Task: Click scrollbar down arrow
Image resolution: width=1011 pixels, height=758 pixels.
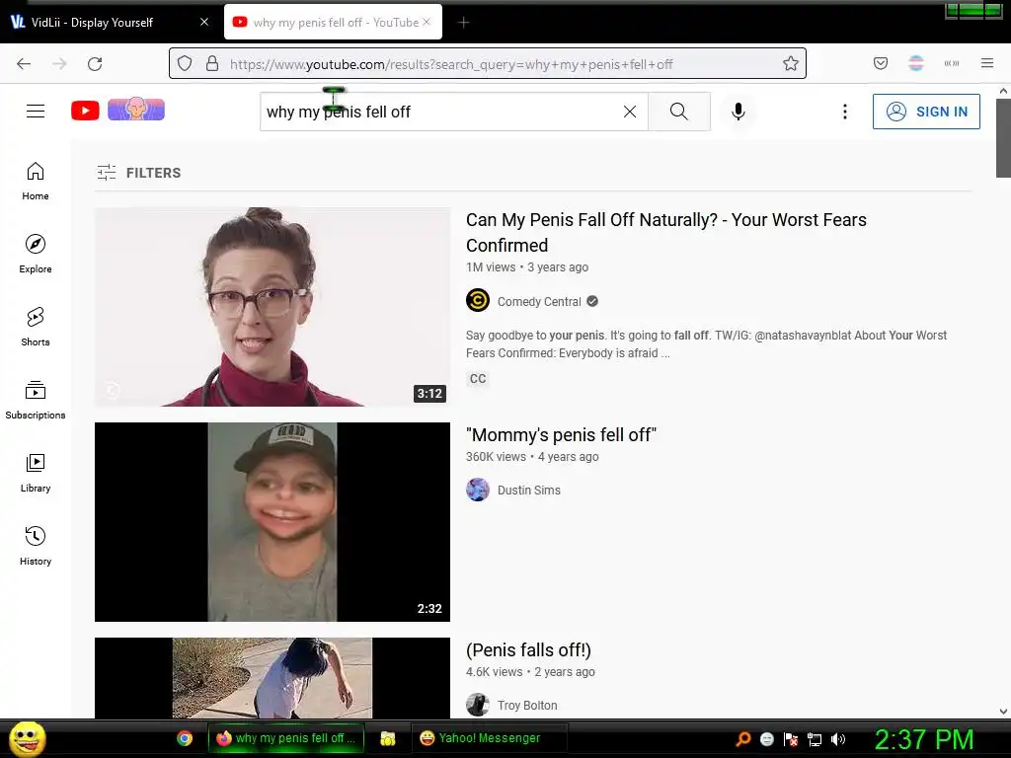Action: [1003, 712]
